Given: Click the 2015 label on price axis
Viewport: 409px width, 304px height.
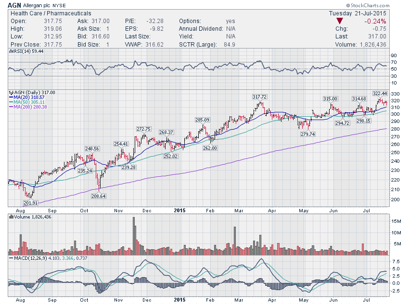Looking at the screenshot, I should 179,210.
